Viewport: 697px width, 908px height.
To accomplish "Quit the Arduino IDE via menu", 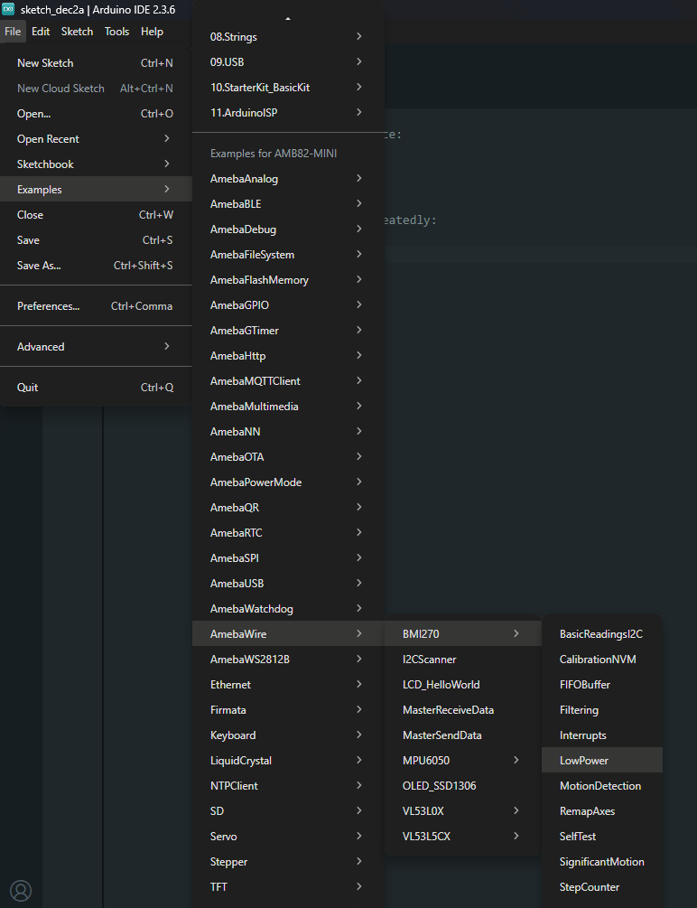I will pos(95,388).
